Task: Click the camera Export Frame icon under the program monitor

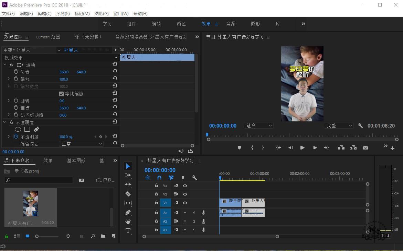Action: [365, 147]
